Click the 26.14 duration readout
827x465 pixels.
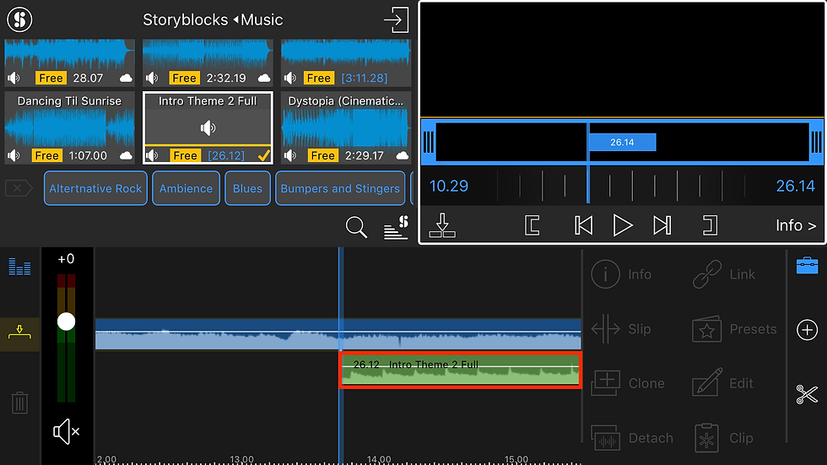tap(795, 187)
